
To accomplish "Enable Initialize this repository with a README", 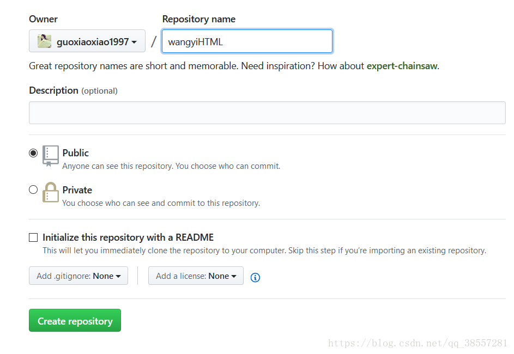I will pyautogui.click(x=33, y=237).
